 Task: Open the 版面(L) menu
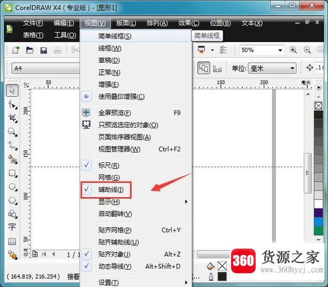coord(126,23)
